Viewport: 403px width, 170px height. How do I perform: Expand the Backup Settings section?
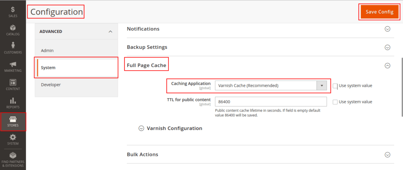pos(387,48)
